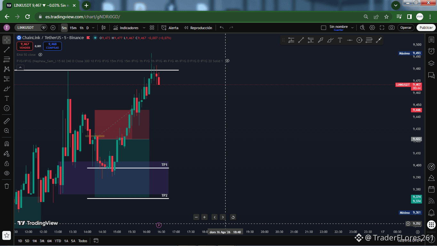The image size is (437, 246).
Task: Open chart settings hexagon icon
Action: [372, 28]
